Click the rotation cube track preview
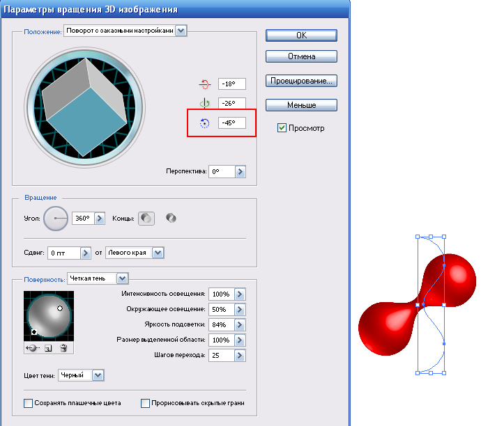481x426 pixels. (84, 107)
